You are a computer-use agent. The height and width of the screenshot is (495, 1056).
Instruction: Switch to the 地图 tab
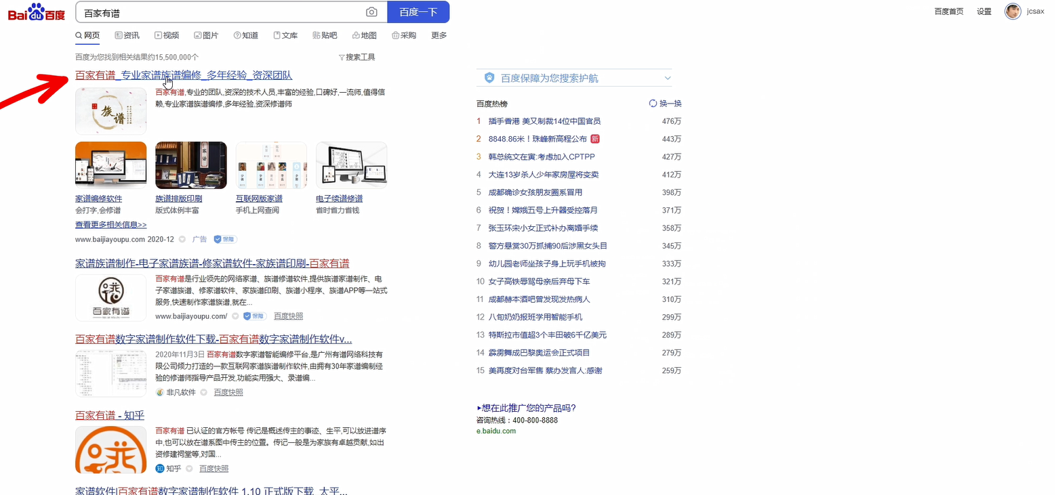(x=365, y=35)
